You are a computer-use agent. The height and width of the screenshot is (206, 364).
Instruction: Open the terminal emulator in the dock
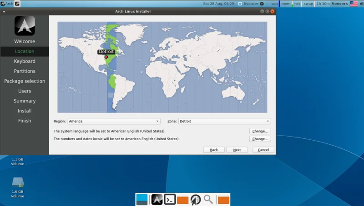(x=170, y=200)
